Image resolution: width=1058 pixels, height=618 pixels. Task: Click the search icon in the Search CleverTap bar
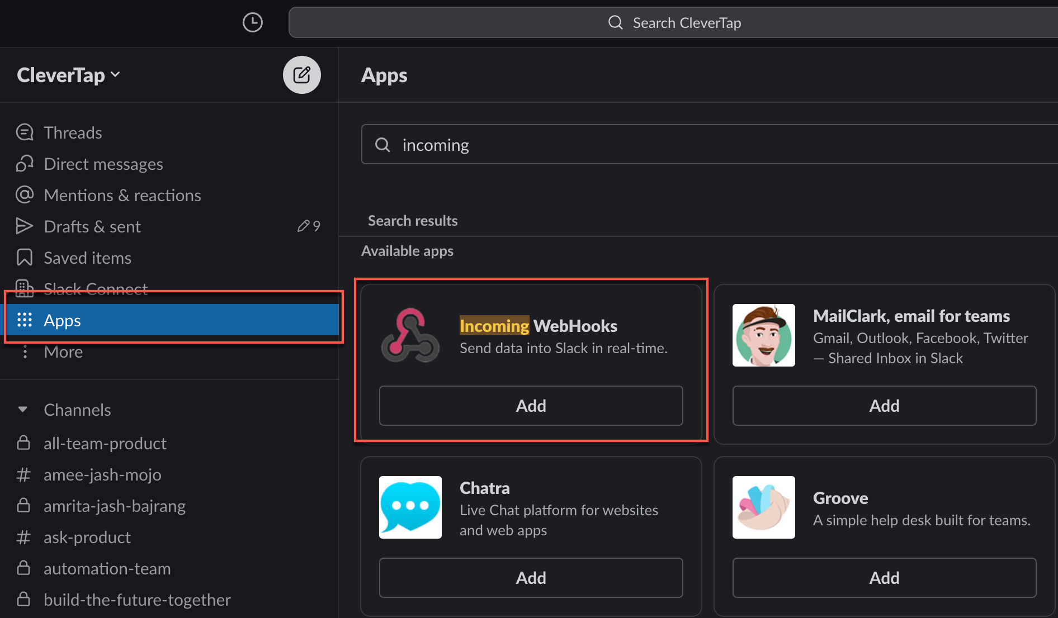pos(615,22)
